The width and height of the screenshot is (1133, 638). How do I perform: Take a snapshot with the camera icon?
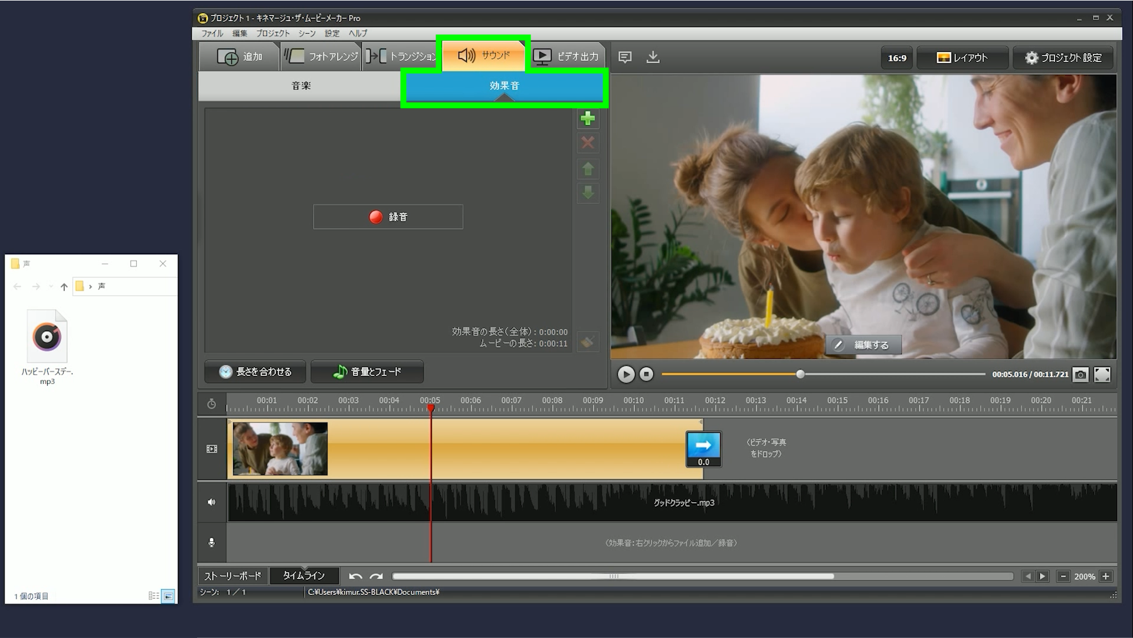click(x=1080, y=374)
